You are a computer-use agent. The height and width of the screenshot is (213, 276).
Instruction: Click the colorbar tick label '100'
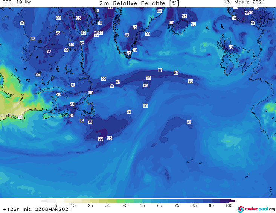(x=229, y=205)
